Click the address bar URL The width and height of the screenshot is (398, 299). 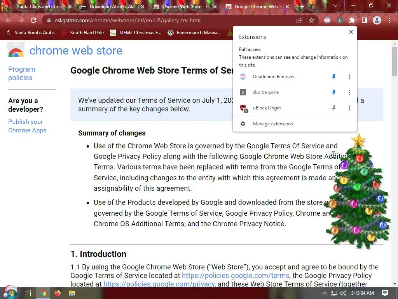(127, 20)
